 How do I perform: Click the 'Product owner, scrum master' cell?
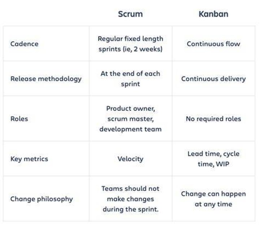(130, 119)
